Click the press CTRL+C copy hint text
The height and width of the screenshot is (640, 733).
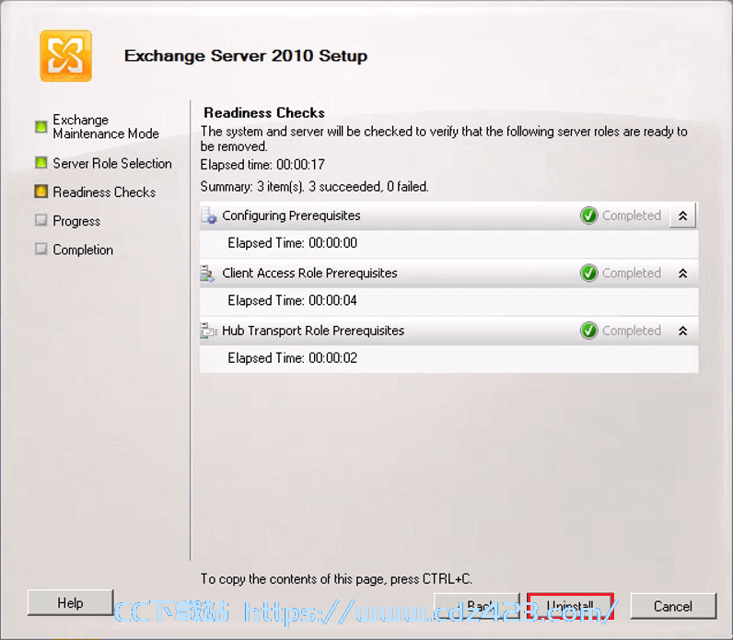coord(337,579)
